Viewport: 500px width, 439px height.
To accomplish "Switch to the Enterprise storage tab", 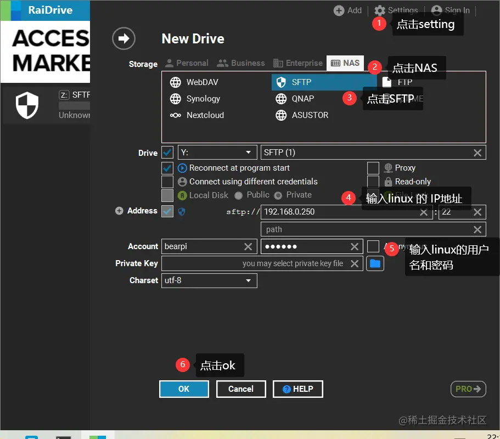I will (298, 63).
